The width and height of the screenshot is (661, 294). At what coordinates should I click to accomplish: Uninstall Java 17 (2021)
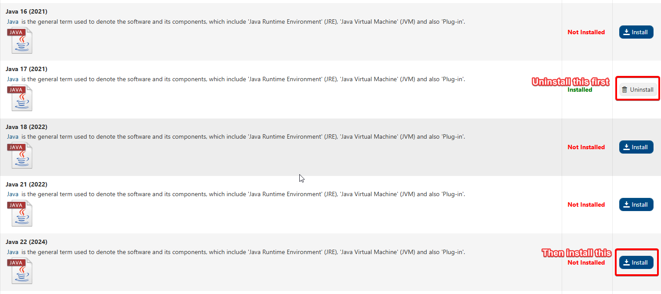click(x=638, y=90)
